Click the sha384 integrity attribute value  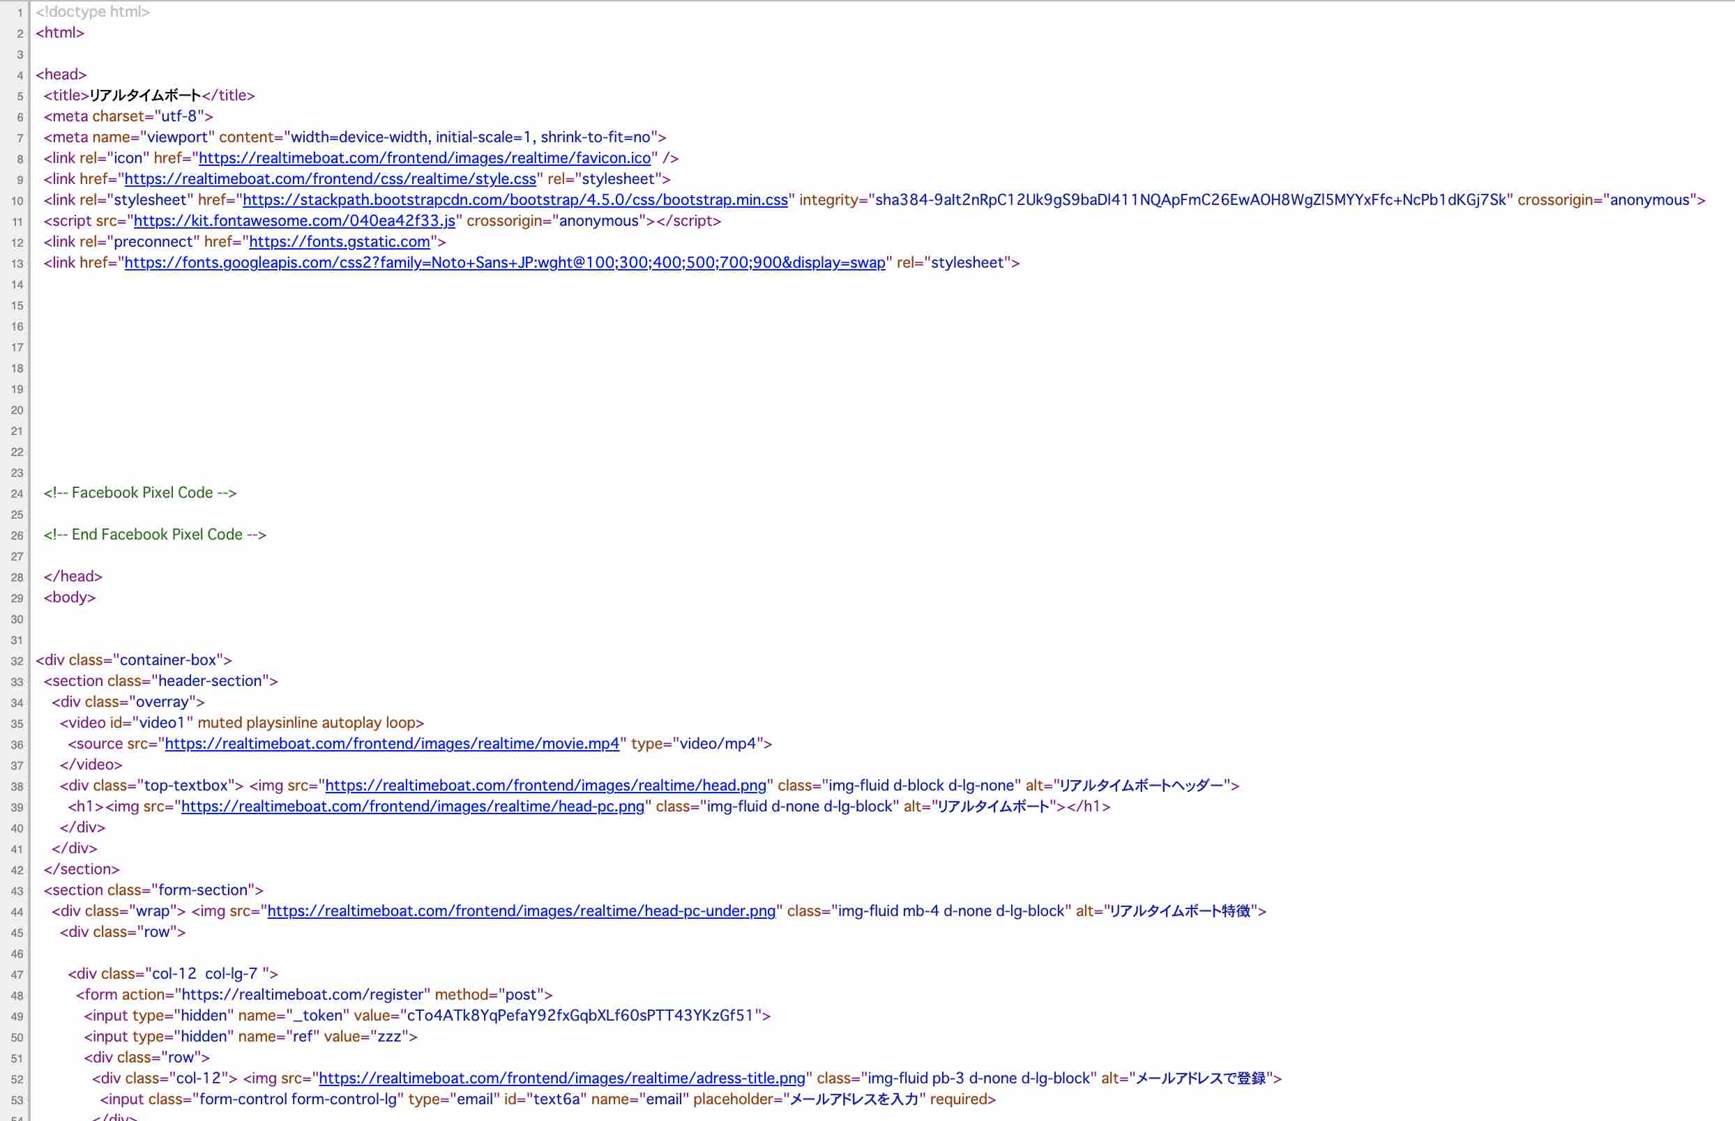pos(1190,200)
